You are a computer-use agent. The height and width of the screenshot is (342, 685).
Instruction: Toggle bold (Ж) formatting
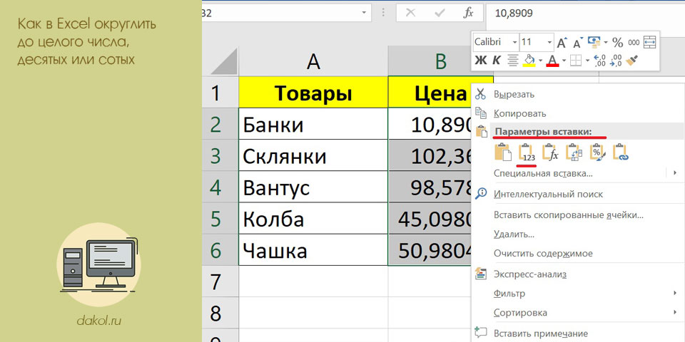coord(481,60)
